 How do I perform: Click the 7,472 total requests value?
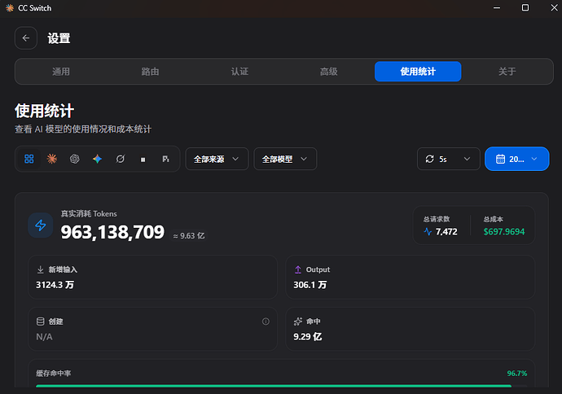click(x=446, y=232)
